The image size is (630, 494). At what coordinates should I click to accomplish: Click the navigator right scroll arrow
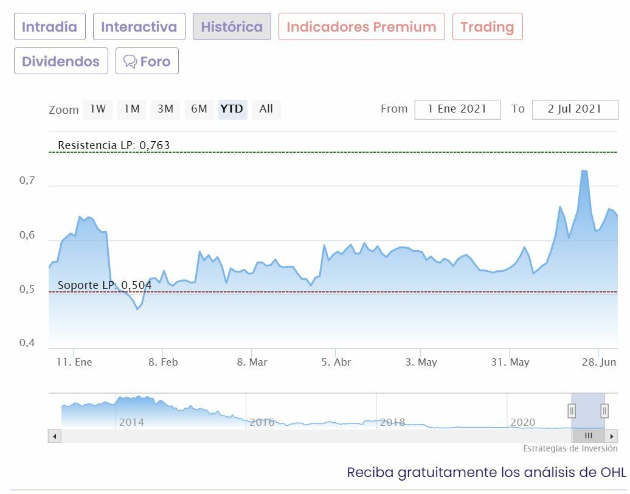(612, 436)
